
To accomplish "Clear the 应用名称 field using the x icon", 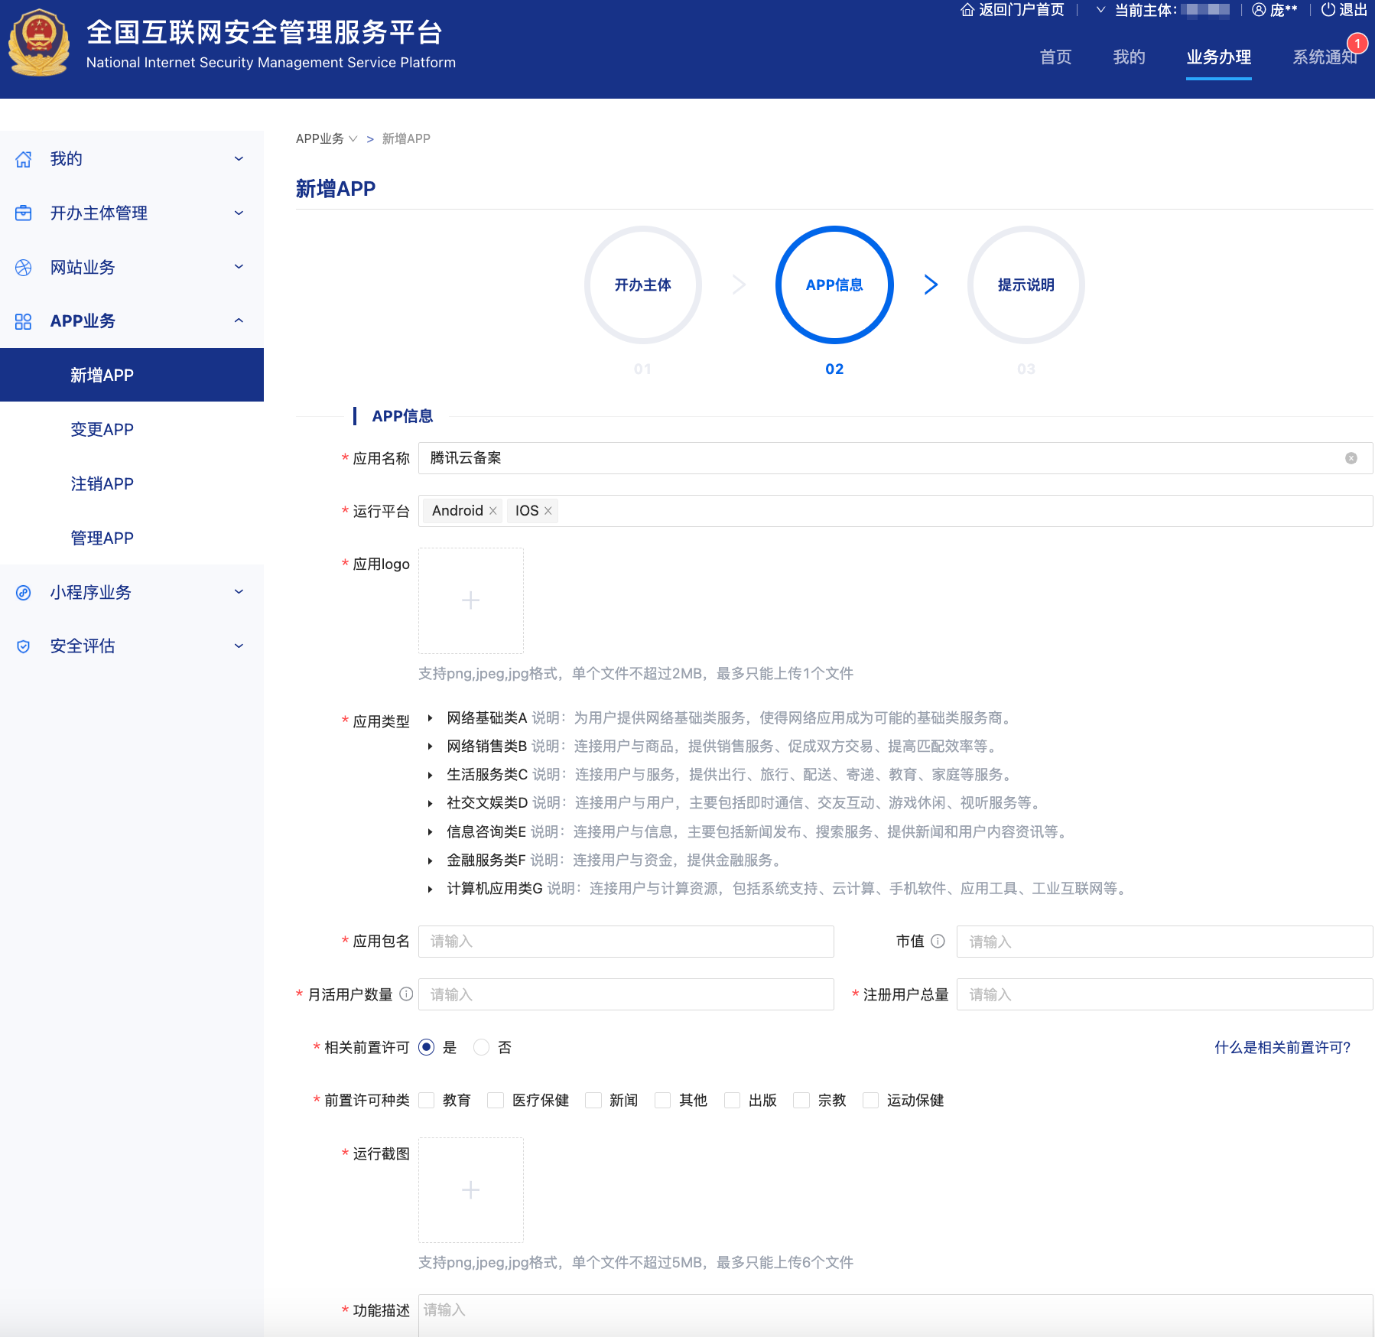I will [x=1351, y=458].
